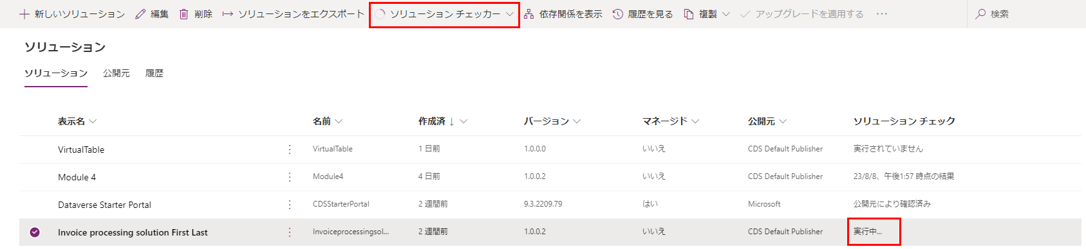Open more options for Module 4 row
1086x249 pixels.
coord(290,177)
